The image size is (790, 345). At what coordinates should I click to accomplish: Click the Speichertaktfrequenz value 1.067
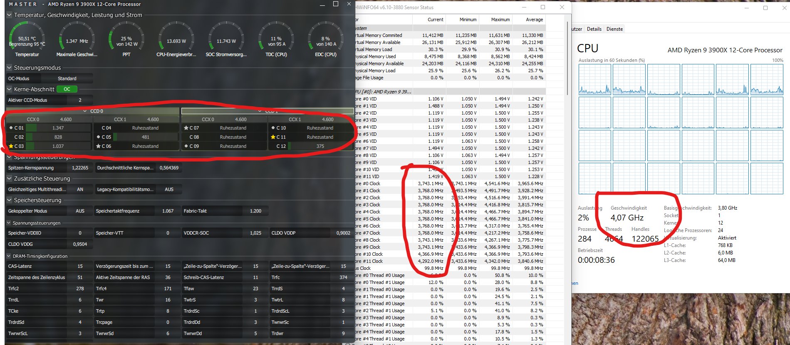(x=168, y=211)
